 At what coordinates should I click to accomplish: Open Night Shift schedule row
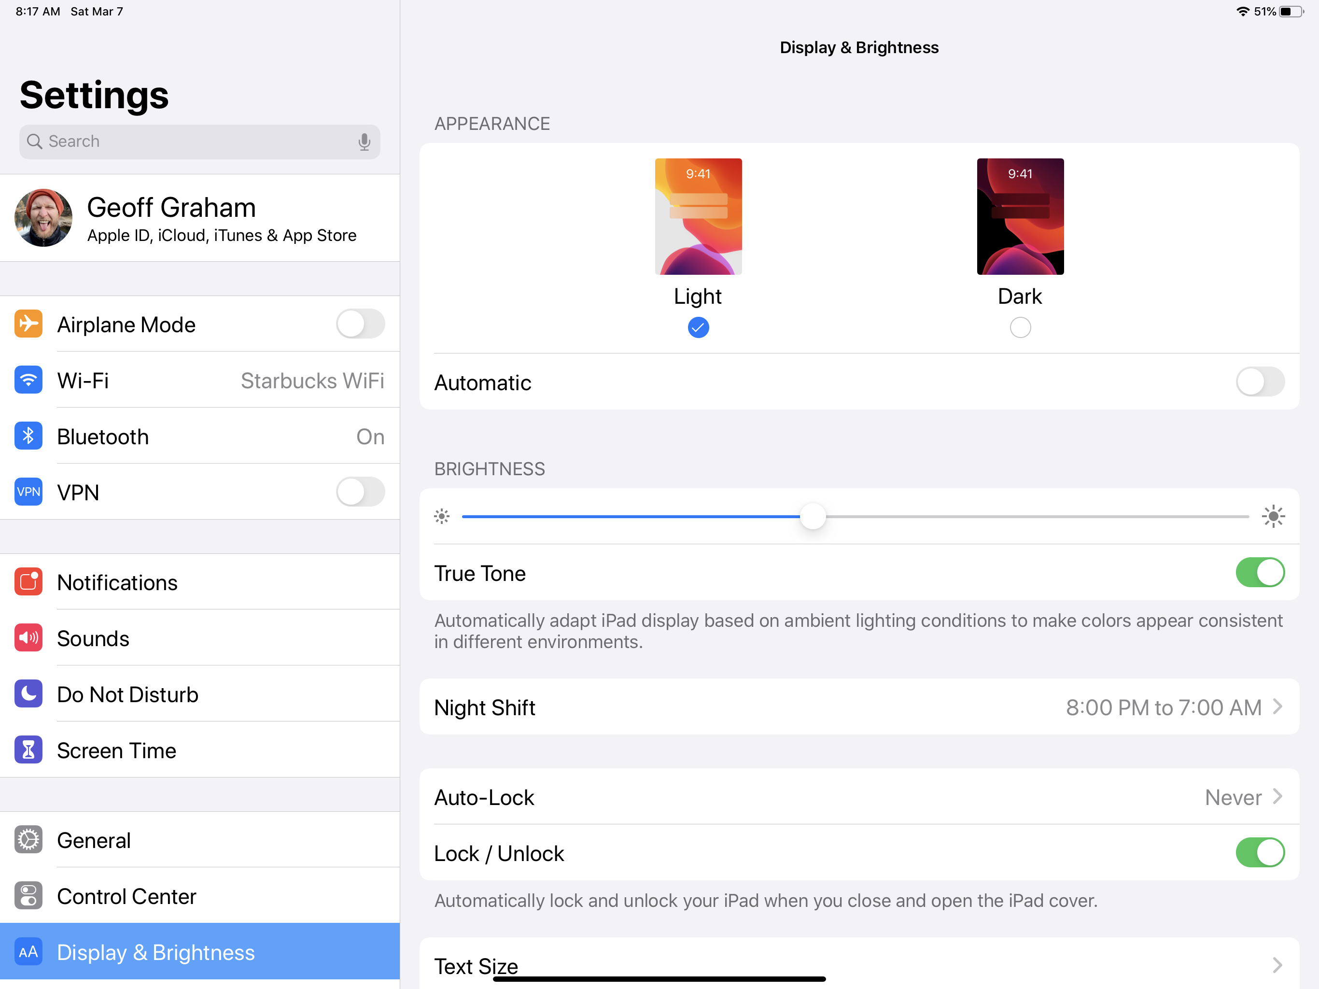tap(859, 707)
